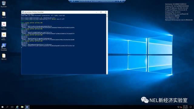Switch to PowerShell via its taskbar button
The height and width of the screenshot is (109, 194).
[27, 107]
